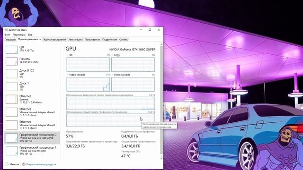Click the Task Manager title bar icon
The image size is (303, 170).
[6, 30]
